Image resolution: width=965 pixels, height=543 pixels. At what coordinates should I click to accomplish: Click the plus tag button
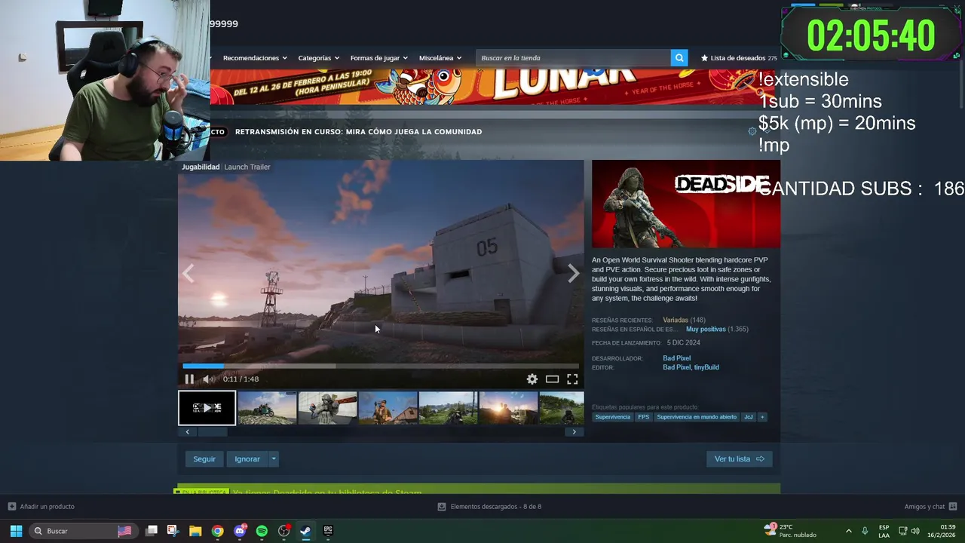click(762, 417)
